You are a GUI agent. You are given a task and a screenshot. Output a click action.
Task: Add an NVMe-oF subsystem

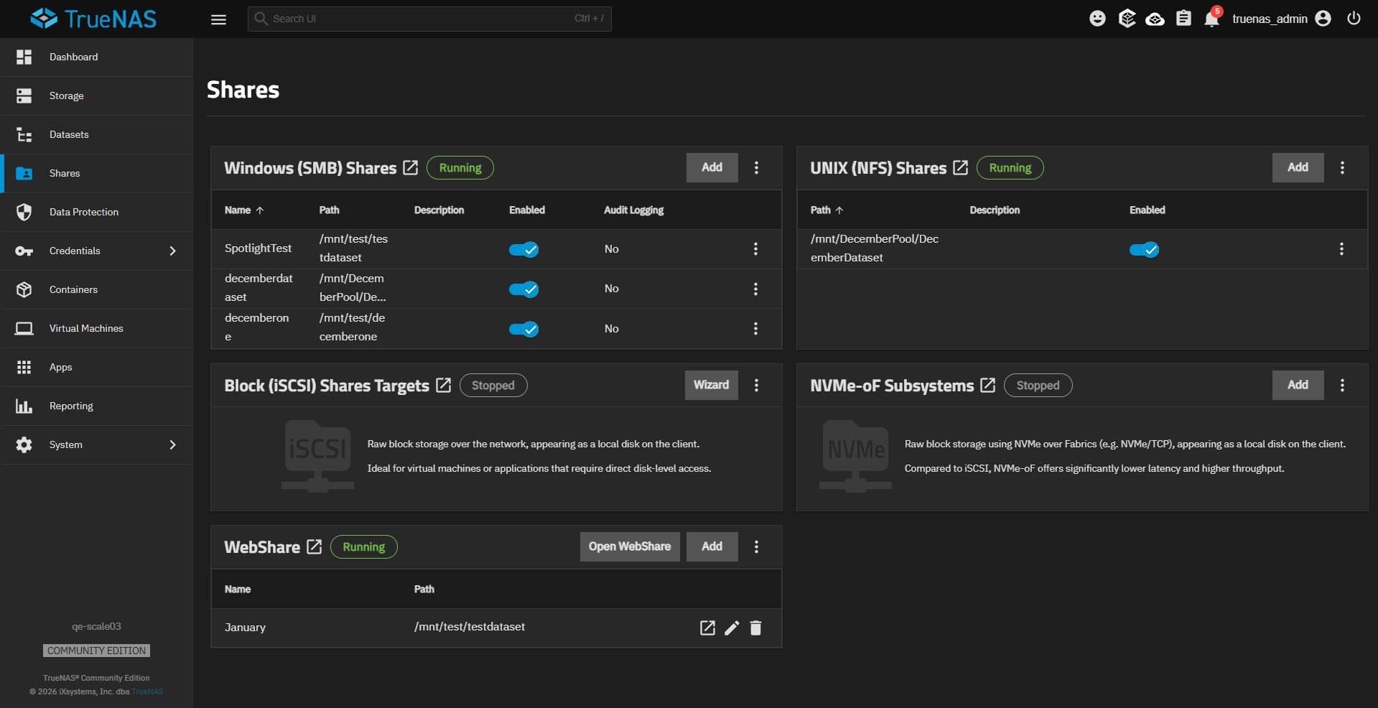(x=1298, y=385)
